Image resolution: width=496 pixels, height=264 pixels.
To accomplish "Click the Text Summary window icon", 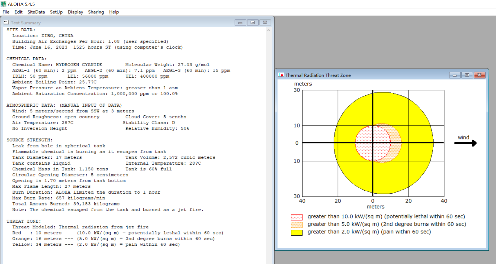I will tap(6, 22).
